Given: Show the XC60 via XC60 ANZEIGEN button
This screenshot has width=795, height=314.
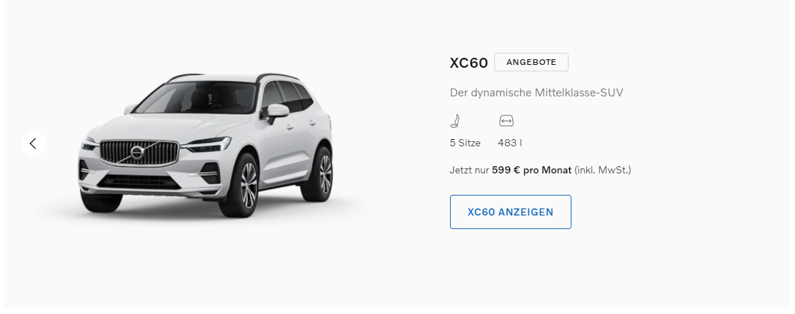Looking at the screenshot, I should (x=511, y=212).
